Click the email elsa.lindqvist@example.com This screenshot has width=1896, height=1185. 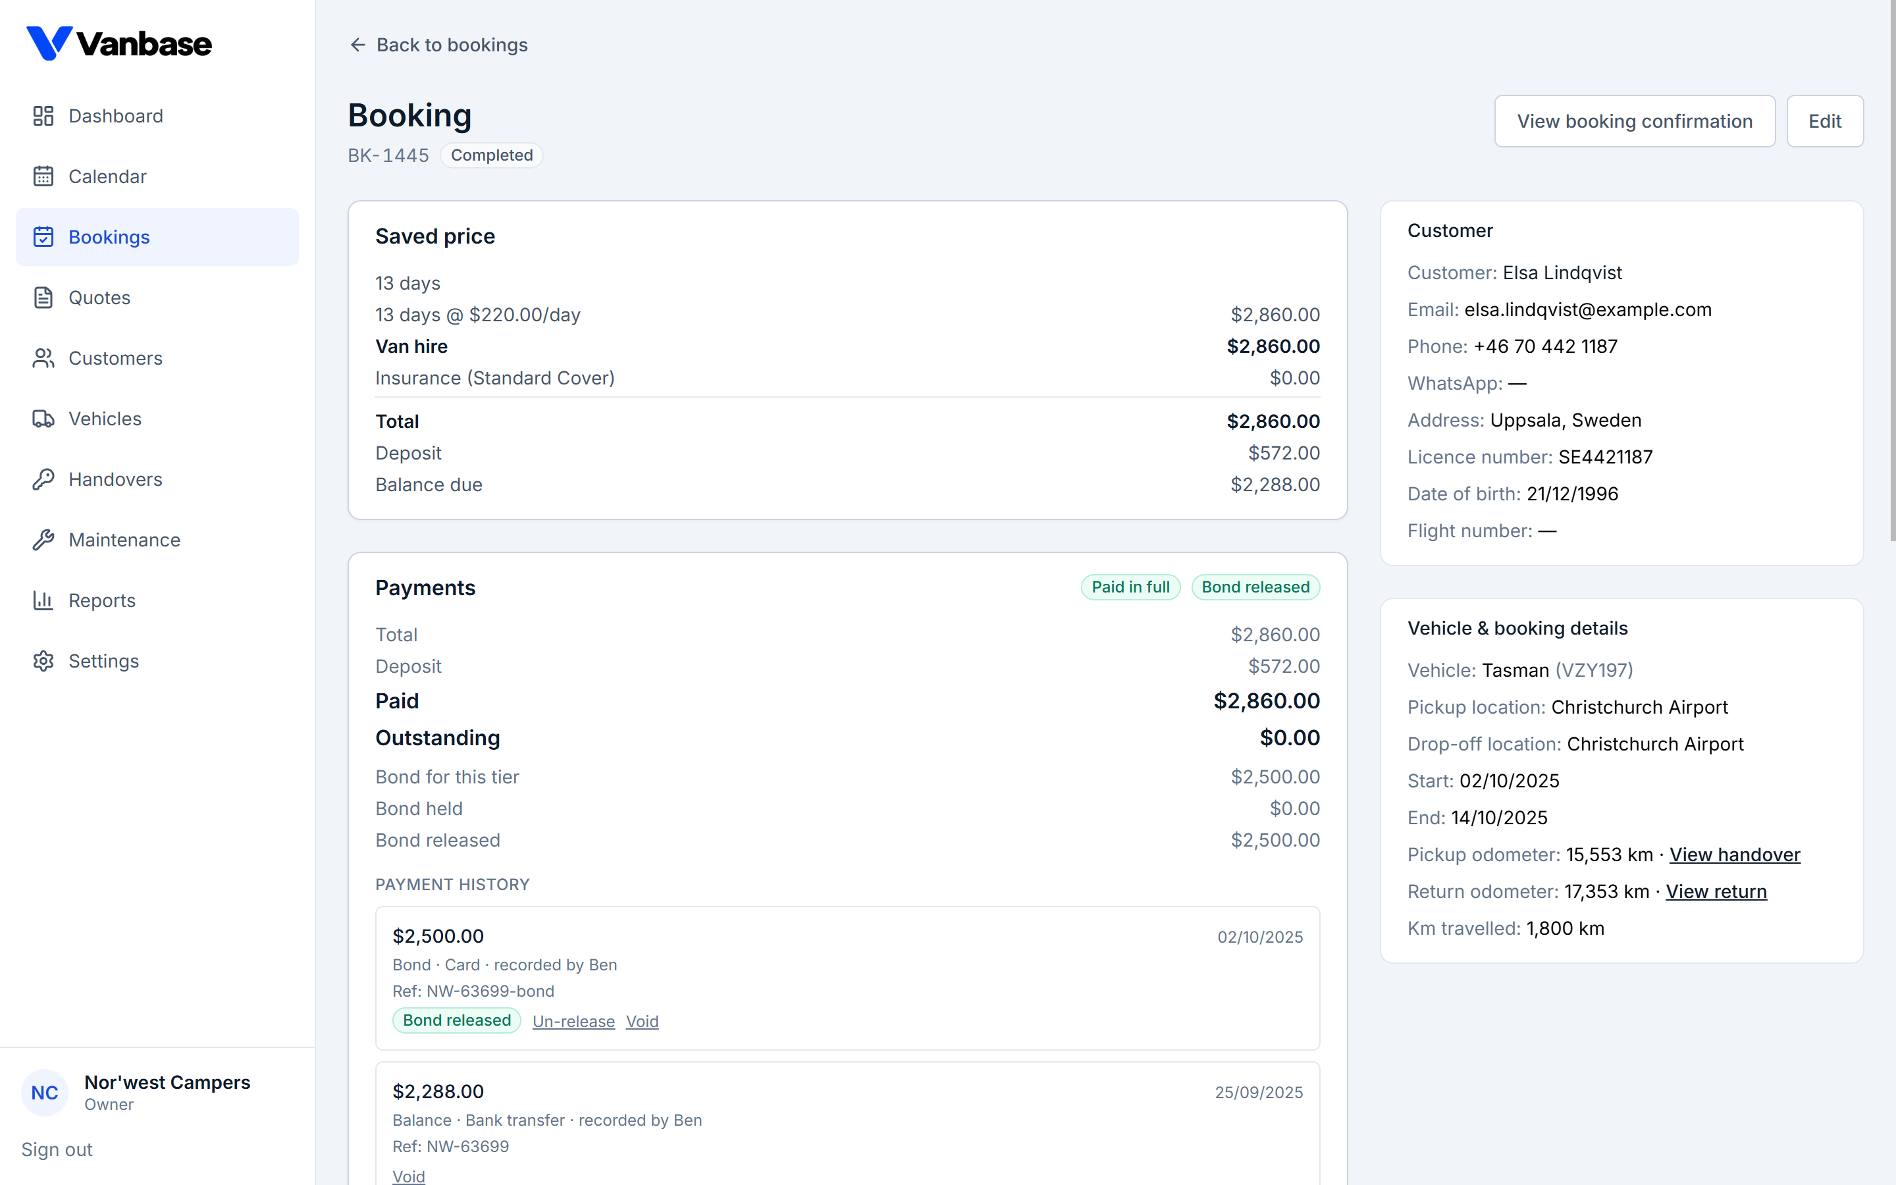coord(1587,309)
